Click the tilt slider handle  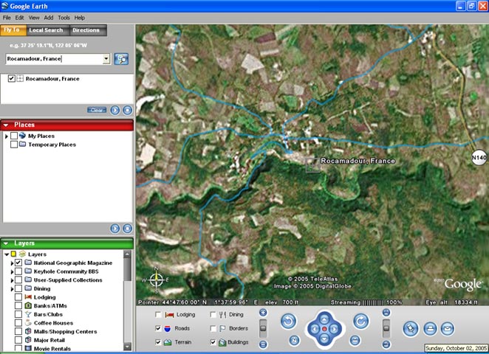coord(386,328)
